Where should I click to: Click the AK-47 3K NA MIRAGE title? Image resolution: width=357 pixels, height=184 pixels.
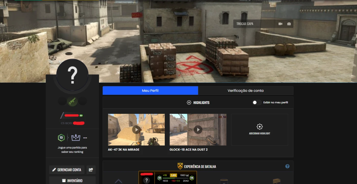click(124, 150)
